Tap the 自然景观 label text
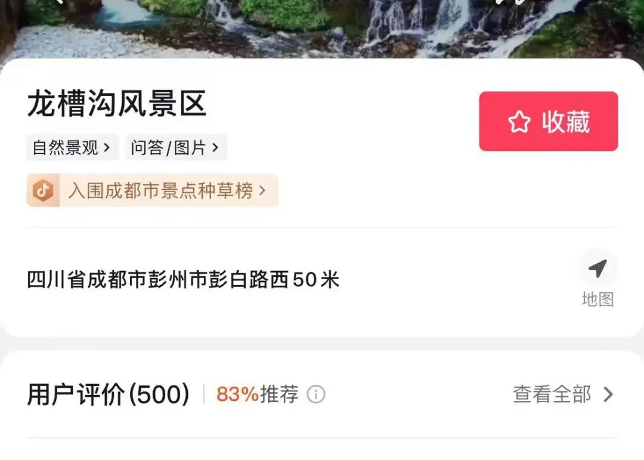Image resolution: width=644 pixels, height=460 pixels. pos(66,147)
